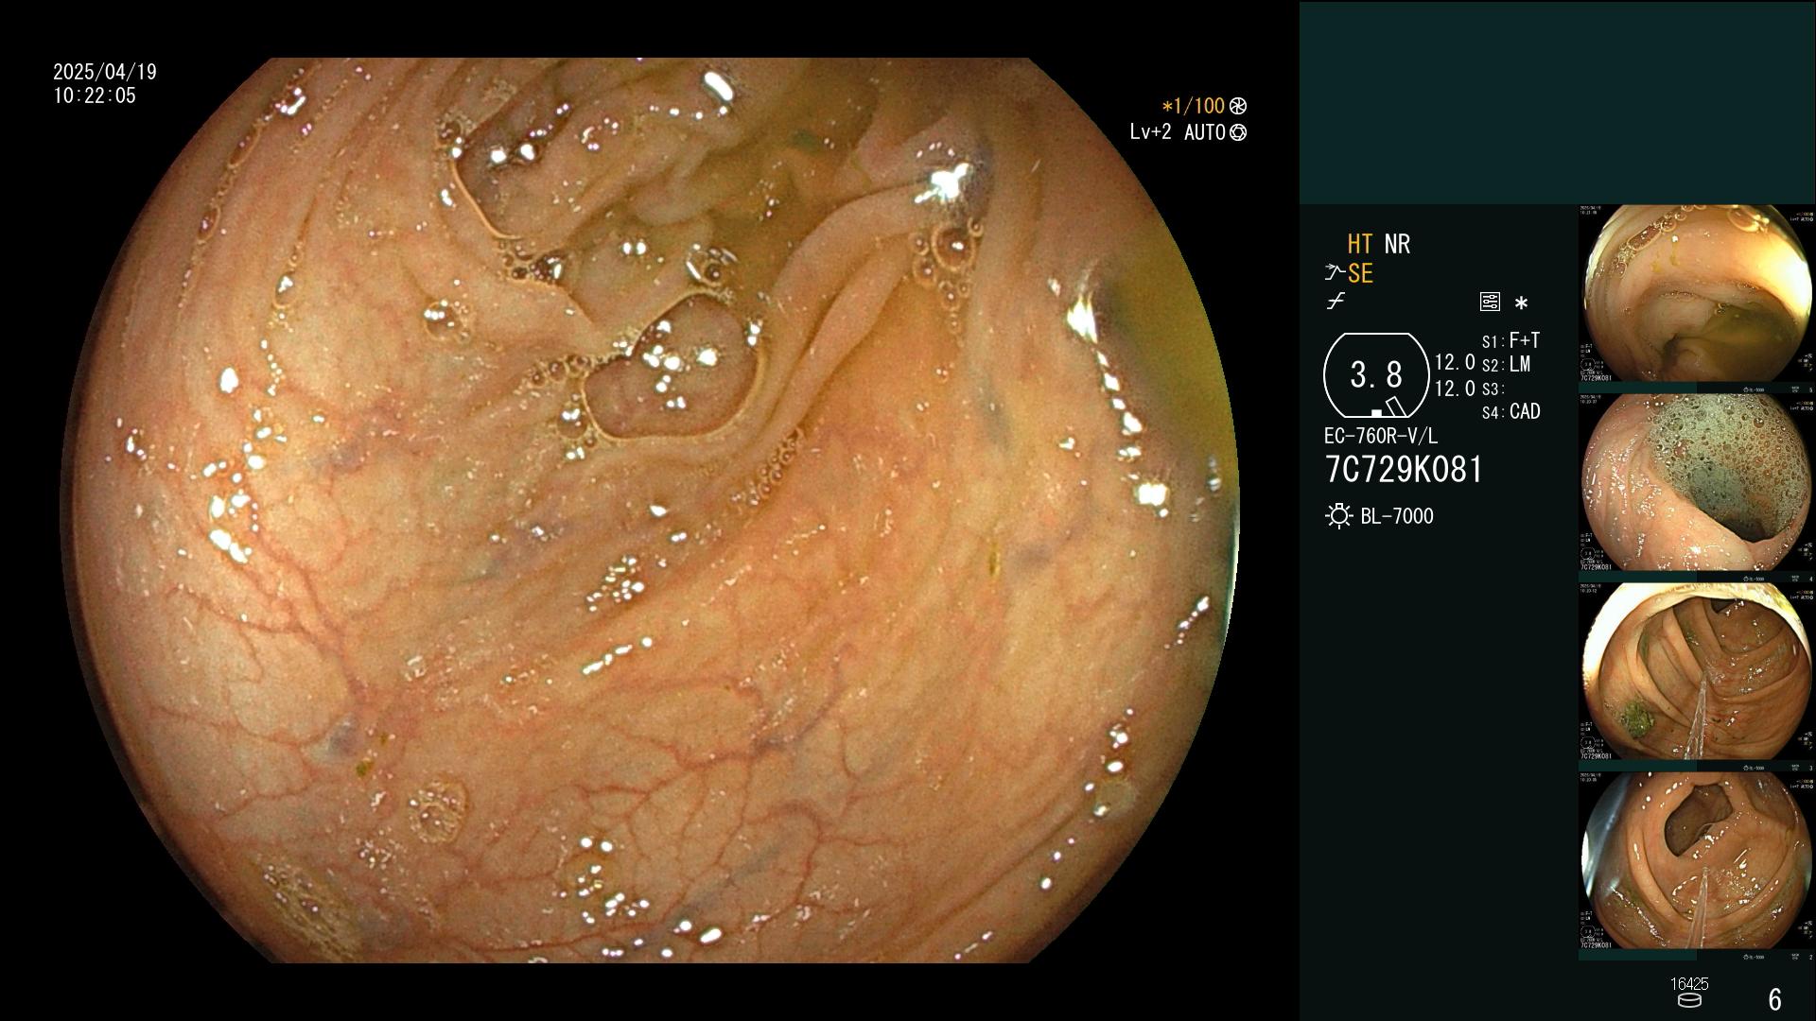Click the S4: CAD switch assignment
Screen dimensions: 1816x1021
(1510, 411)
